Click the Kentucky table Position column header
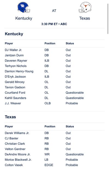 tap(50, 43)
